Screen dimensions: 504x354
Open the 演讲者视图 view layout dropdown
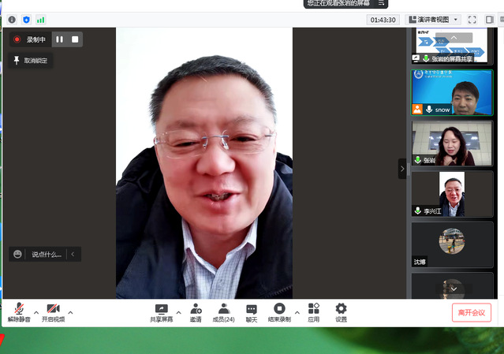pyautogui.click(x=433, y=20)
